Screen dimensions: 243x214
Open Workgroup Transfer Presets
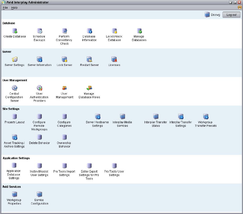(206, 116)
